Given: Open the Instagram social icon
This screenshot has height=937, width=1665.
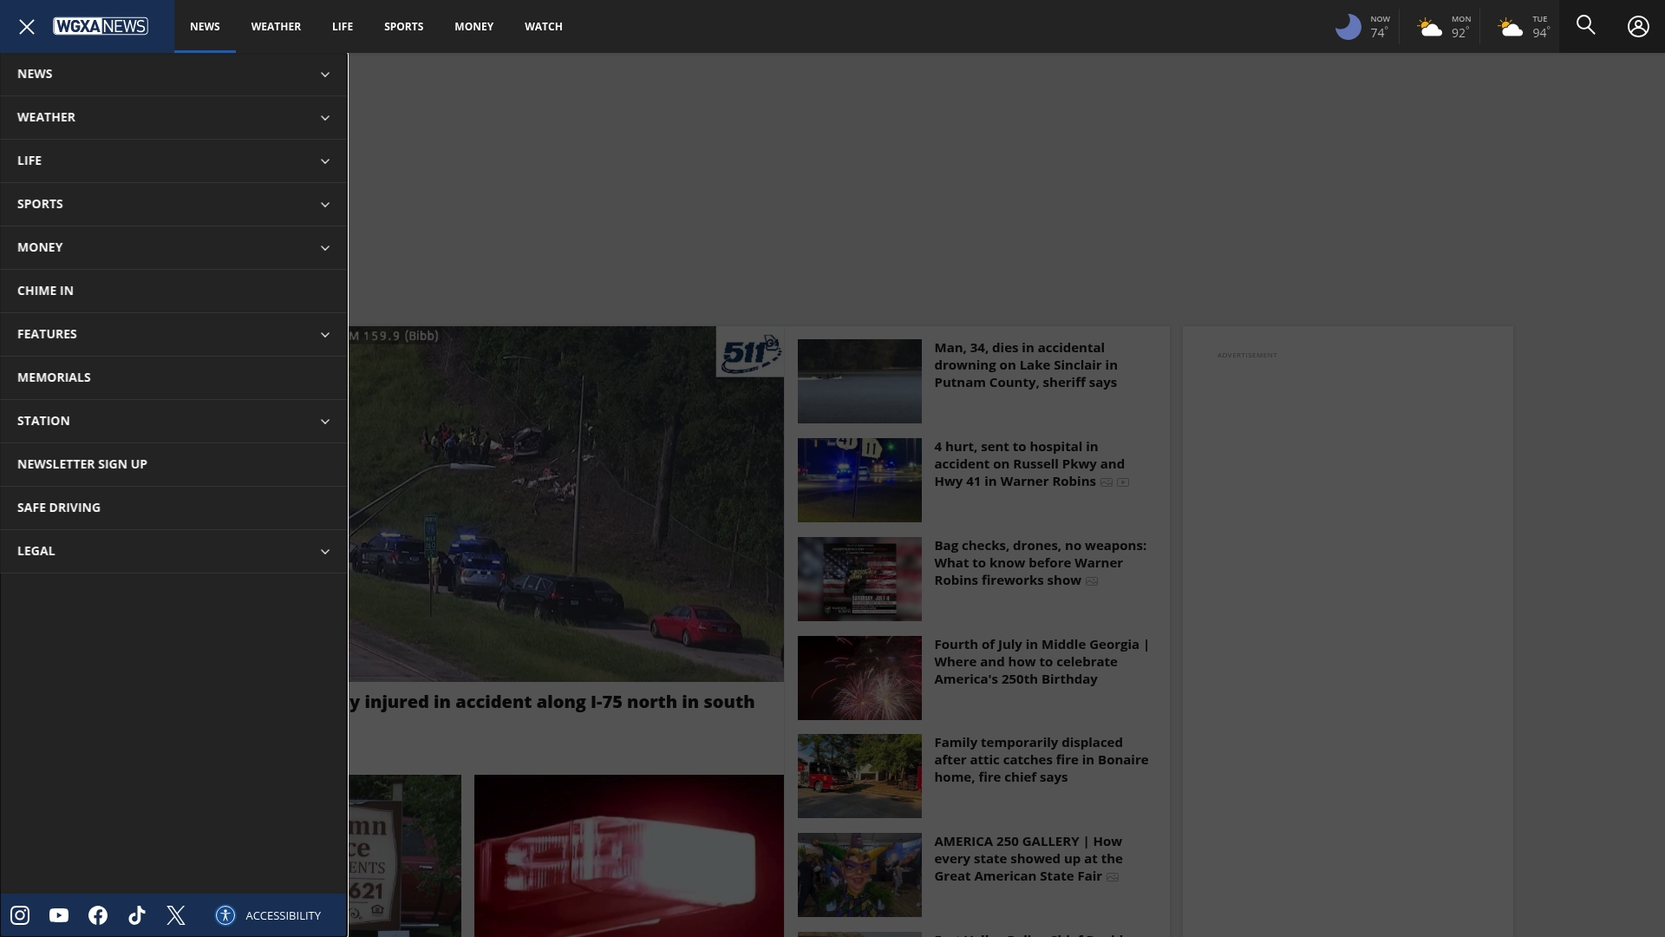Looking at the screenshot, I should [x=20, y=915].
